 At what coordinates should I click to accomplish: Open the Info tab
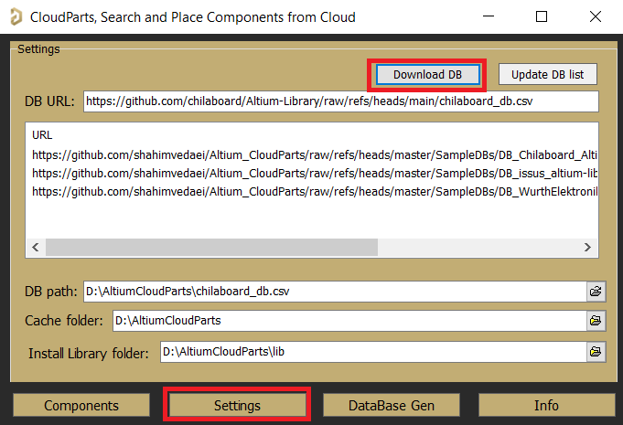(547, 406)
